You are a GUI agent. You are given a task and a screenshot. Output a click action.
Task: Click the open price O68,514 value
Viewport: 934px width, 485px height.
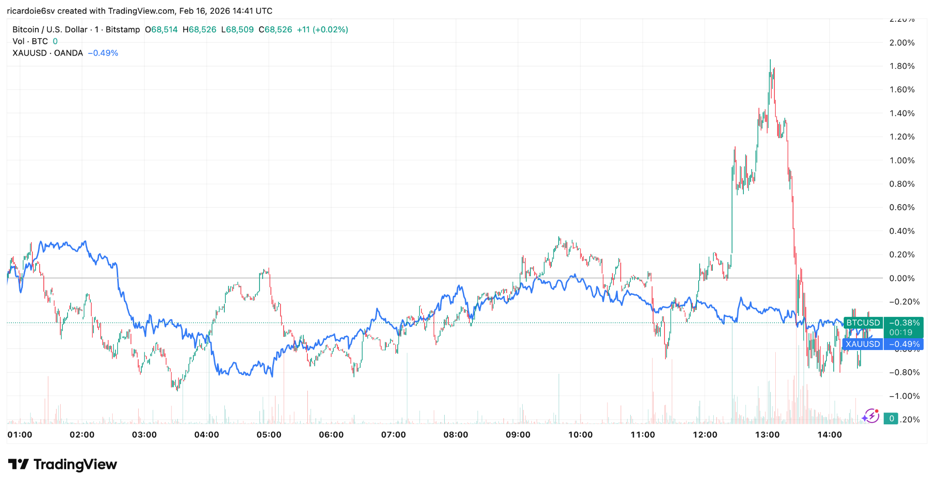tap(161, 30)
